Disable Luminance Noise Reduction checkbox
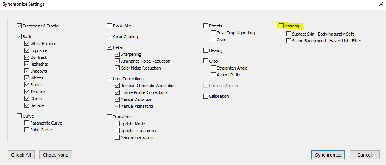This screenshot has width=386, height=165. pyautogui.click(x=117, y=61)
